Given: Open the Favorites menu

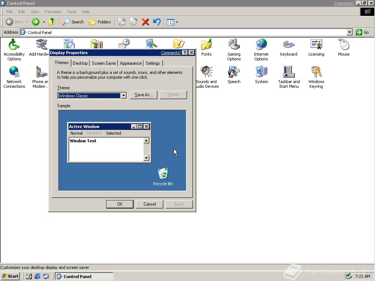Looking at the screenshot, I should tap(53, 12).
